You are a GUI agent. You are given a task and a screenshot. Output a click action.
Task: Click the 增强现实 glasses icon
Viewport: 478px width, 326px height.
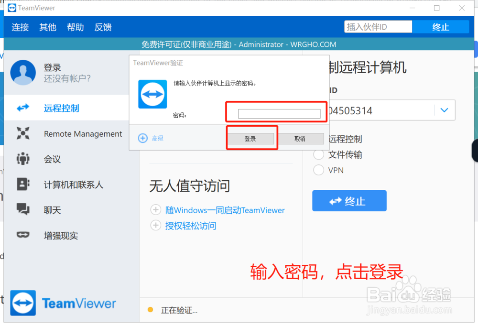[x=23, y=235]
